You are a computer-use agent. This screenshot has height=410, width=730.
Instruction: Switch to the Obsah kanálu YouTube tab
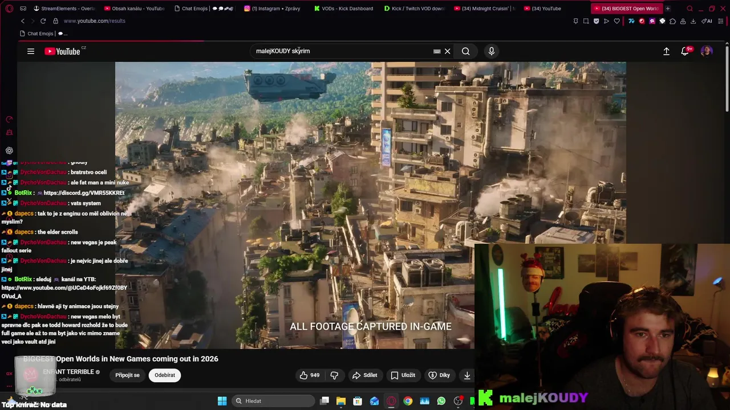pos(135,9)
